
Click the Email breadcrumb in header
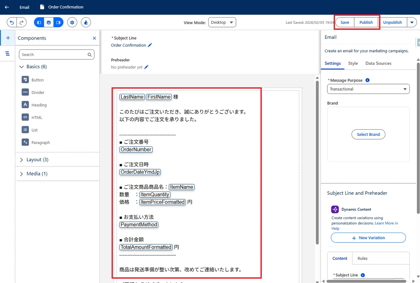(24, 7)
